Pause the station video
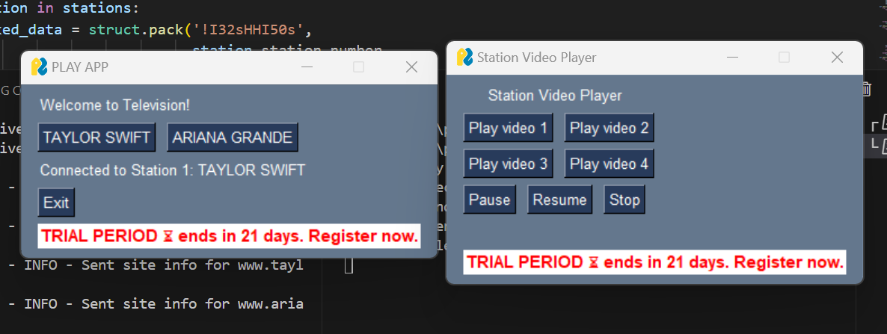The height and width of the screenshot is (334, 887). click(489, 200)
